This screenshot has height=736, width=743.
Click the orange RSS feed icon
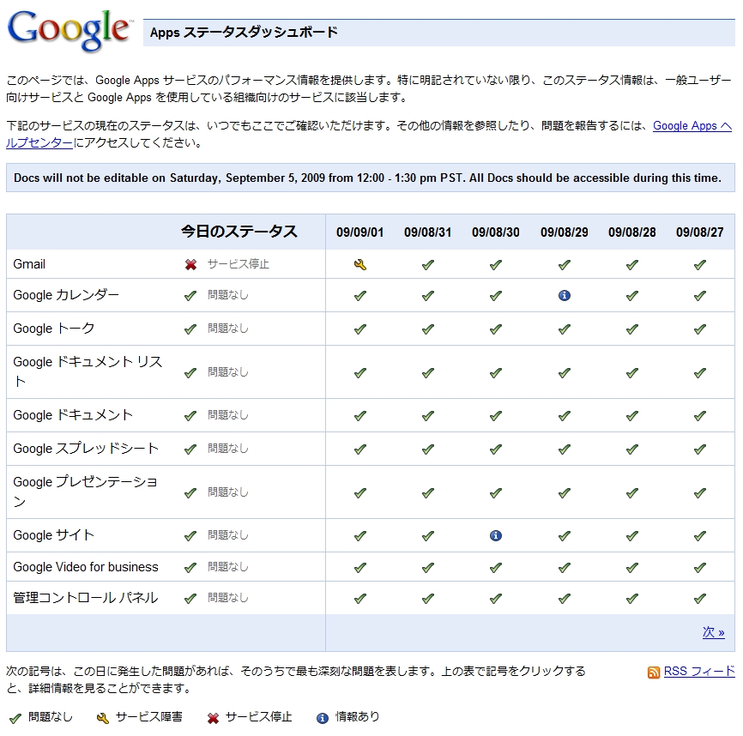[x=654, y=673]
